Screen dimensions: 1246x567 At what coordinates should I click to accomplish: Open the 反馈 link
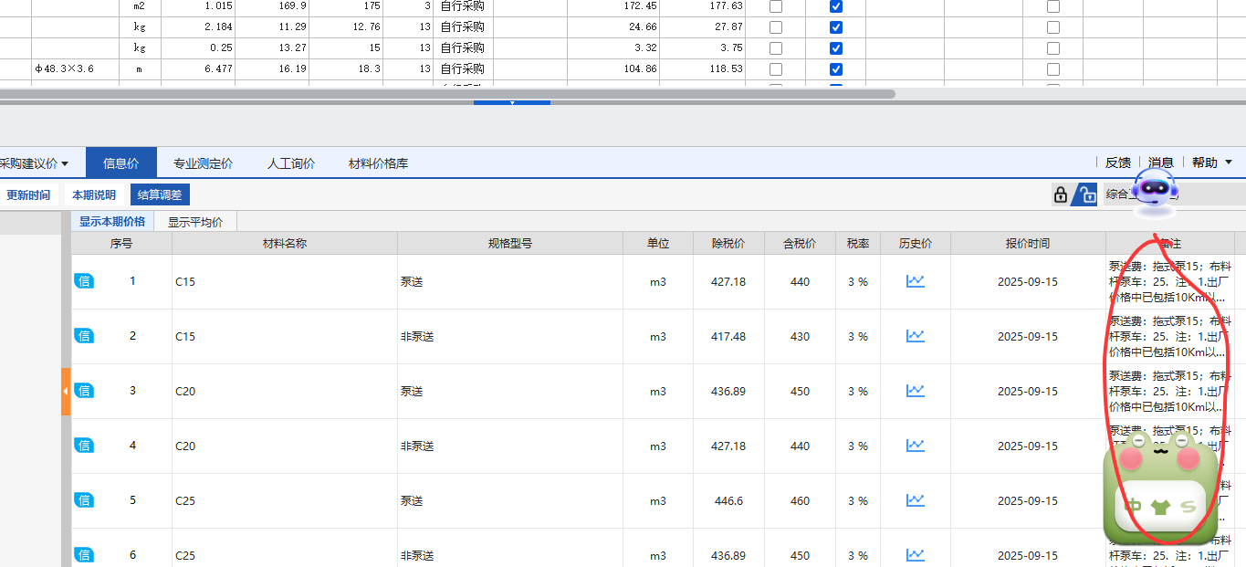(x=1117, y=163)
